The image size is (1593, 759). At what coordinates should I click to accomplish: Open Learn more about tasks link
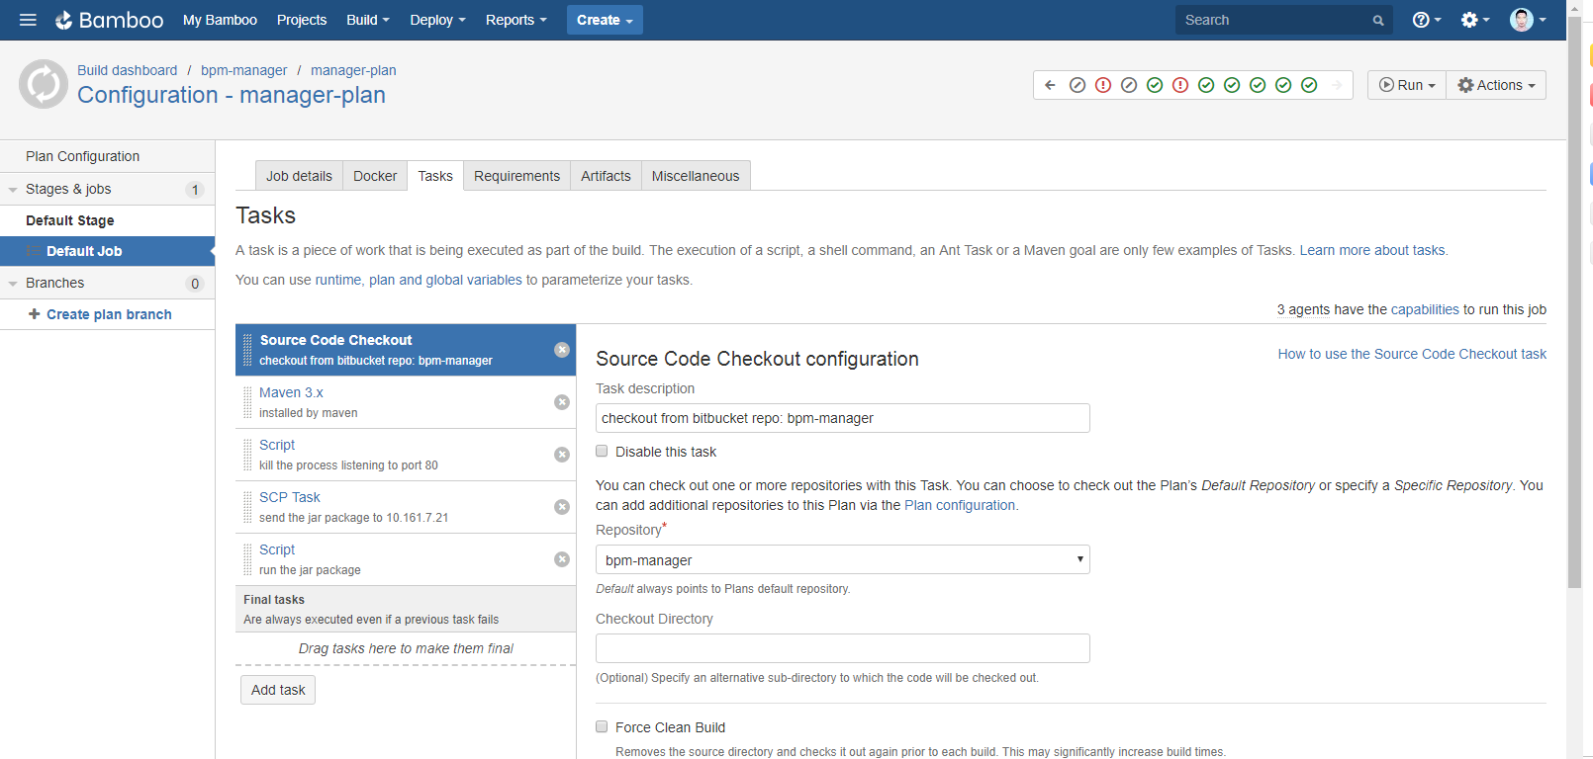tap(1372, 250)
